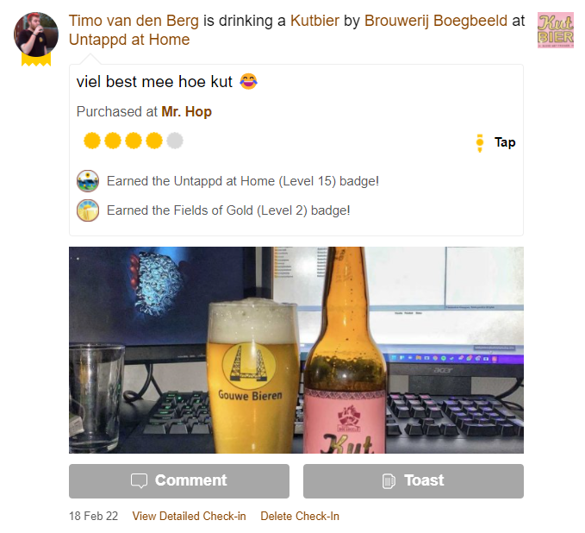Click the beer mug icon on Toast

pos(389,480)
